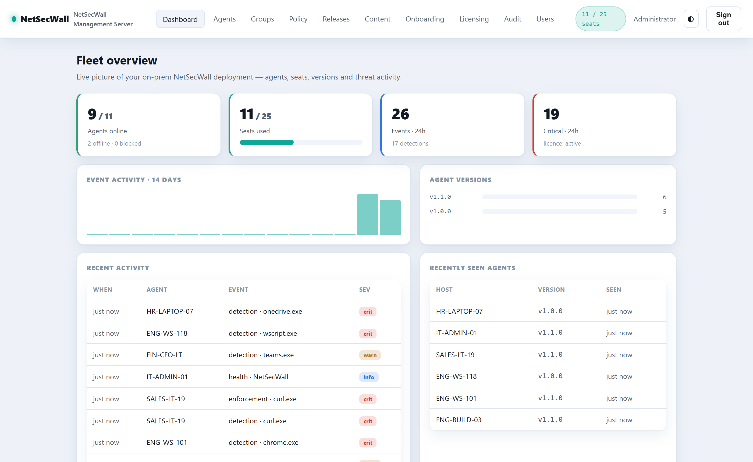Image resolution: width=753 pixels, height=462 pixels.
Task: Click the info badge for NetSecWall health
Action: click(368, 377)
